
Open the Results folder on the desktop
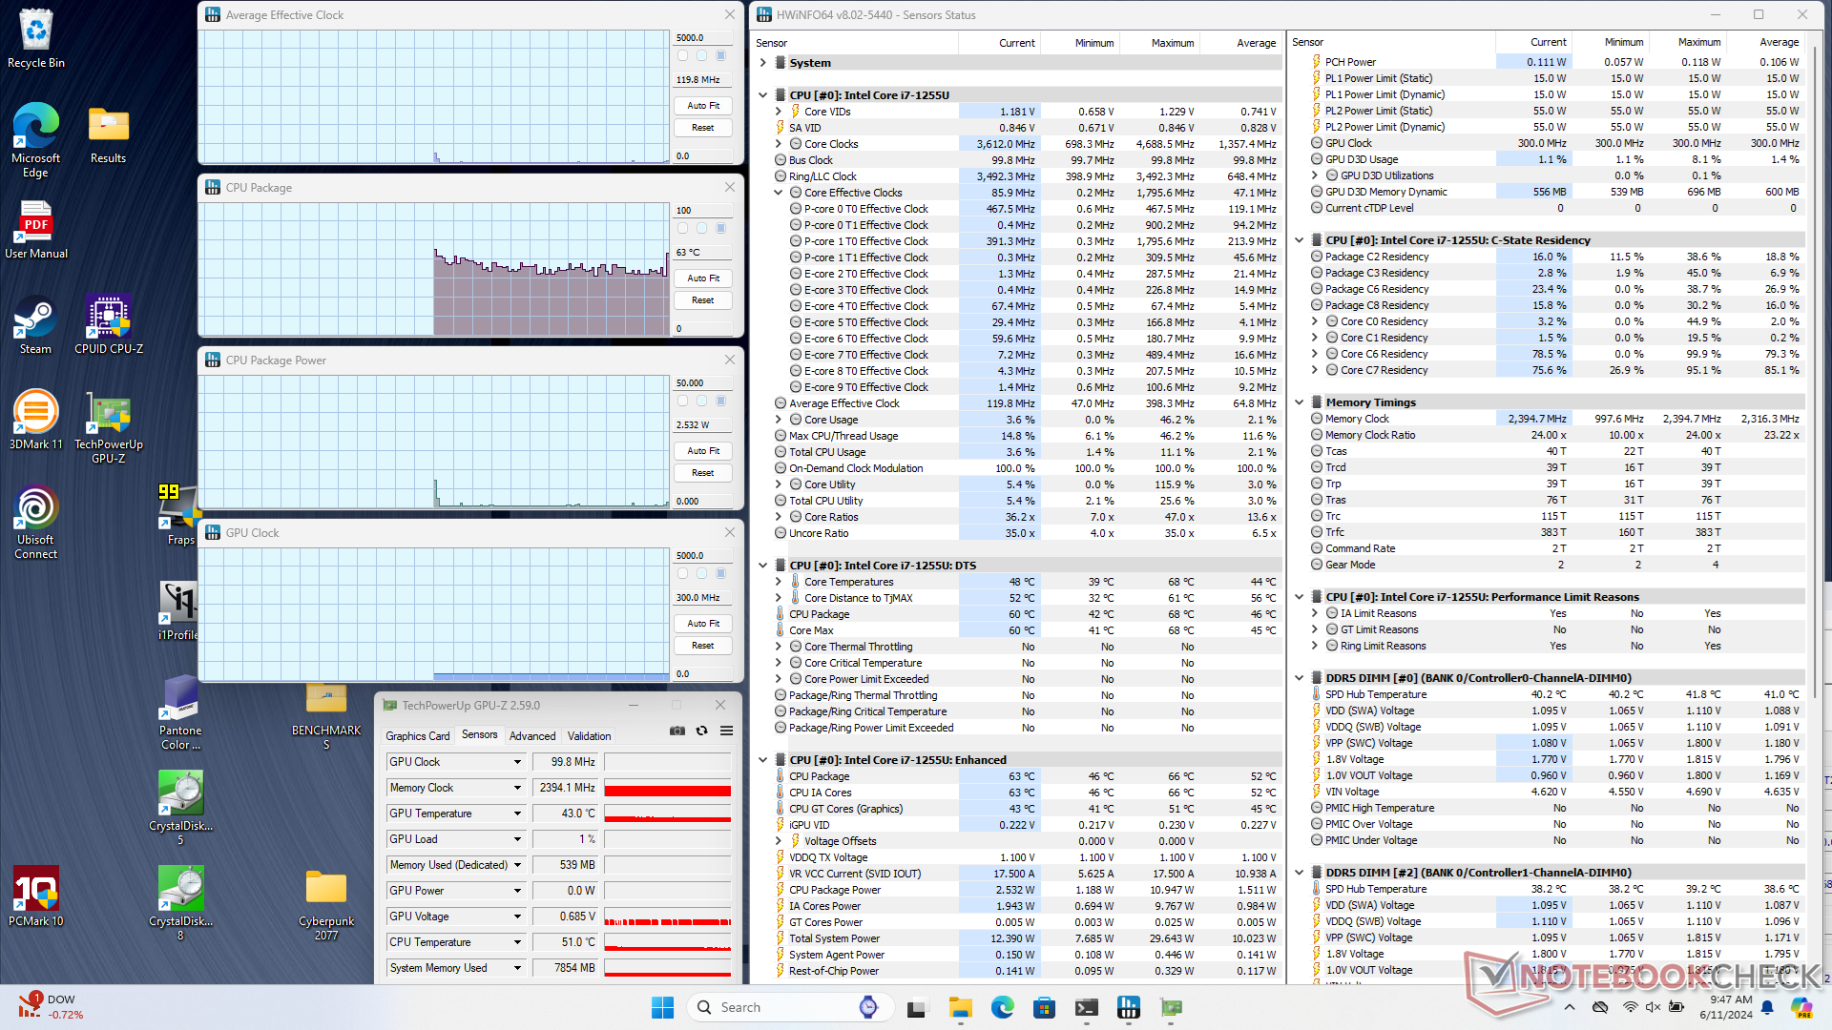click(x=108, y=134)
